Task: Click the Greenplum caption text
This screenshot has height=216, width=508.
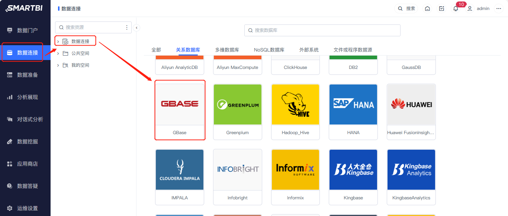Action: click(x=238, y=133)
